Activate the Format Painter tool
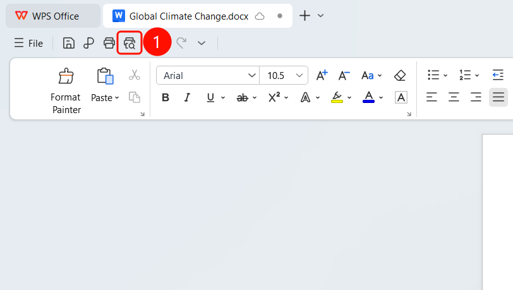 (x=66, y=91)
